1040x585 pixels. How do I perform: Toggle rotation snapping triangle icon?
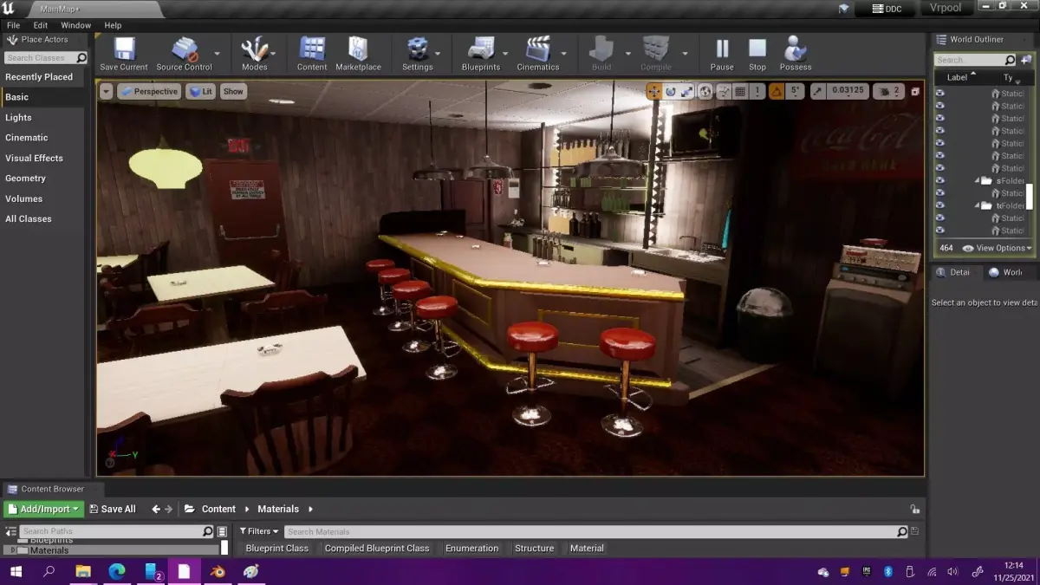[x=777, y=91]
